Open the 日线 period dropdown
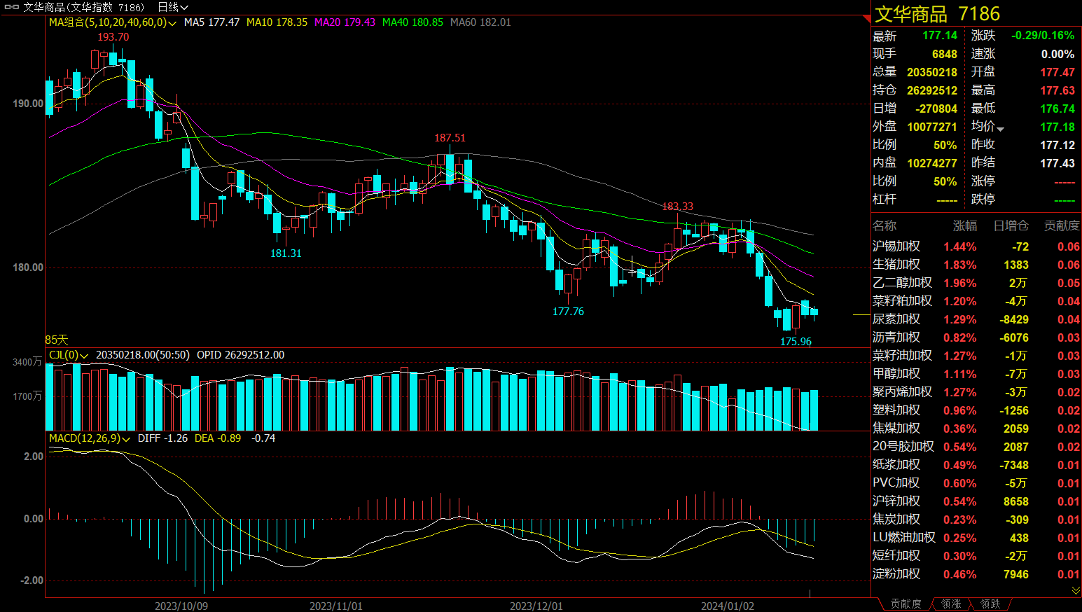 click(x=173, y=7)
